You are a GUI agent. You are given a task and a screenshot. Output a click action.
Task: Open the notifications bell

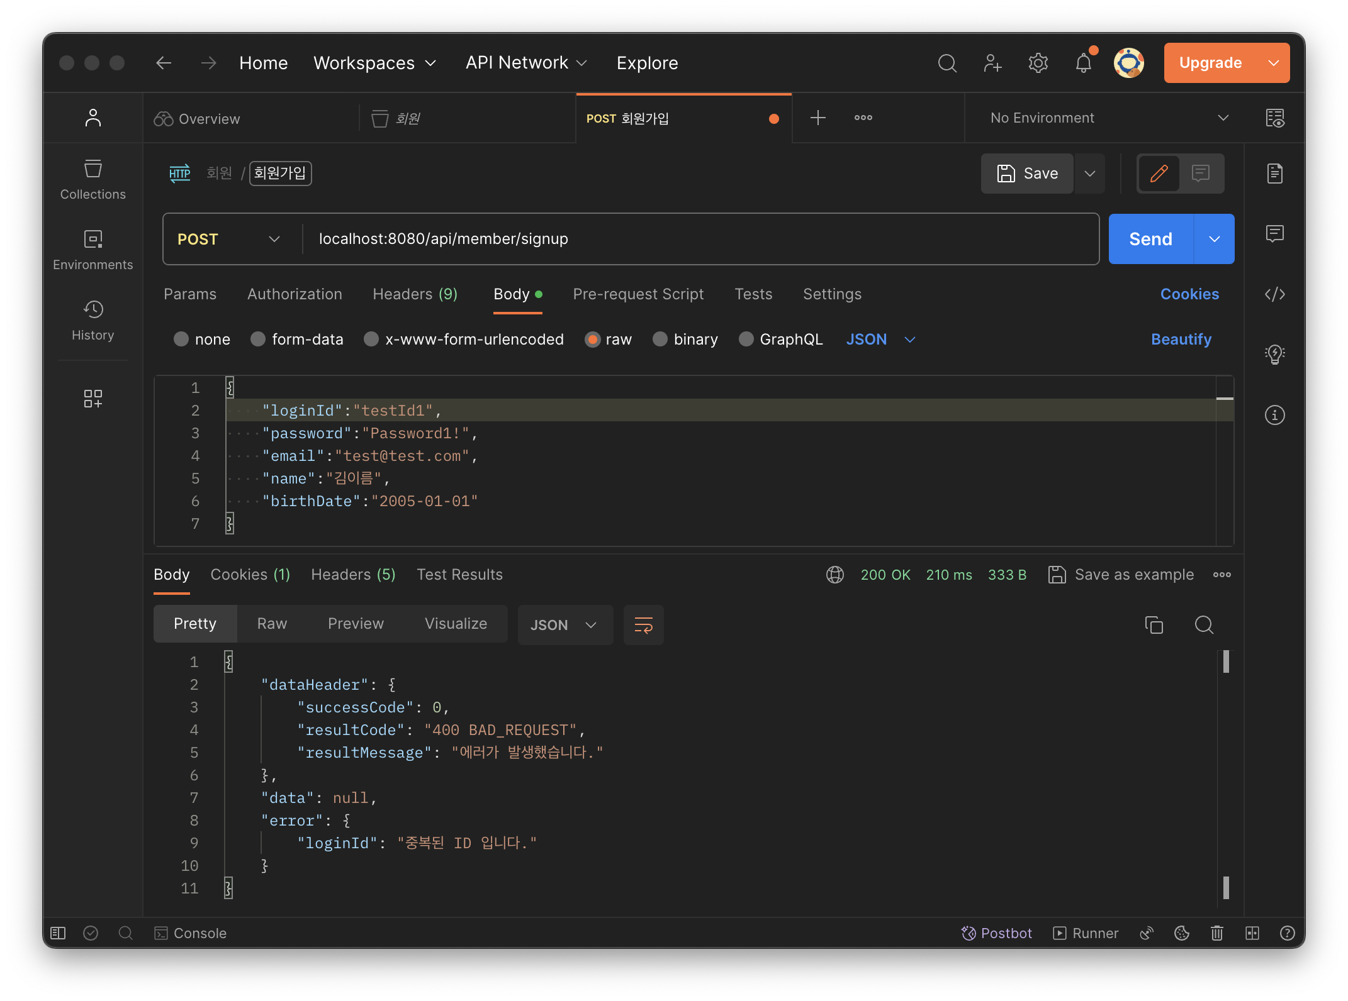coord(1083,63)
